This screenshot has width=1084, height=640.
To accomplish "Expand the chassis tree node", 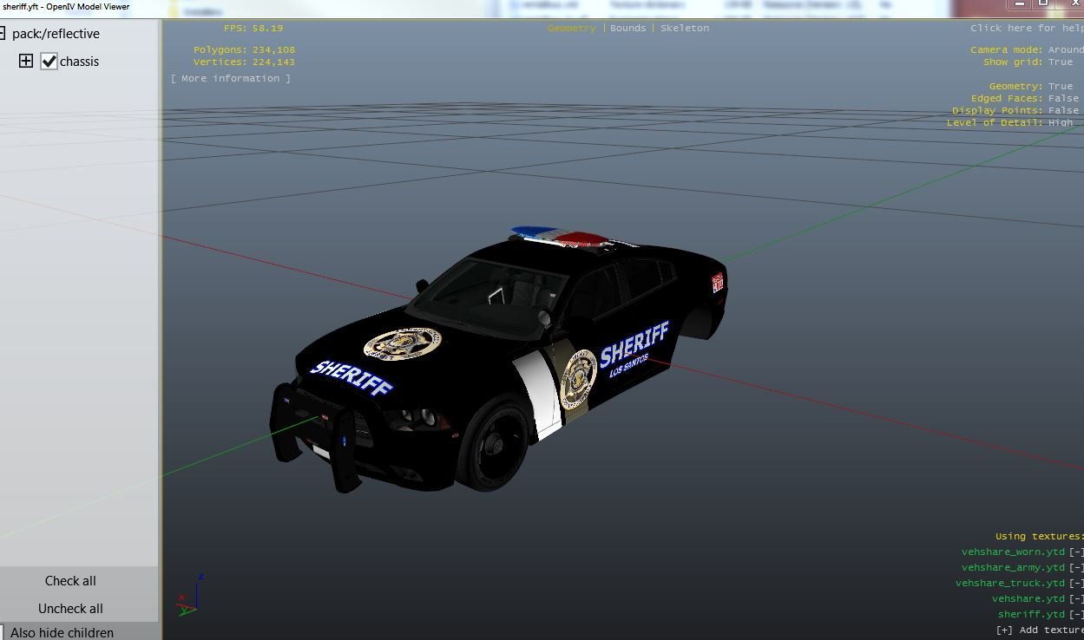I will coord(26,61).
